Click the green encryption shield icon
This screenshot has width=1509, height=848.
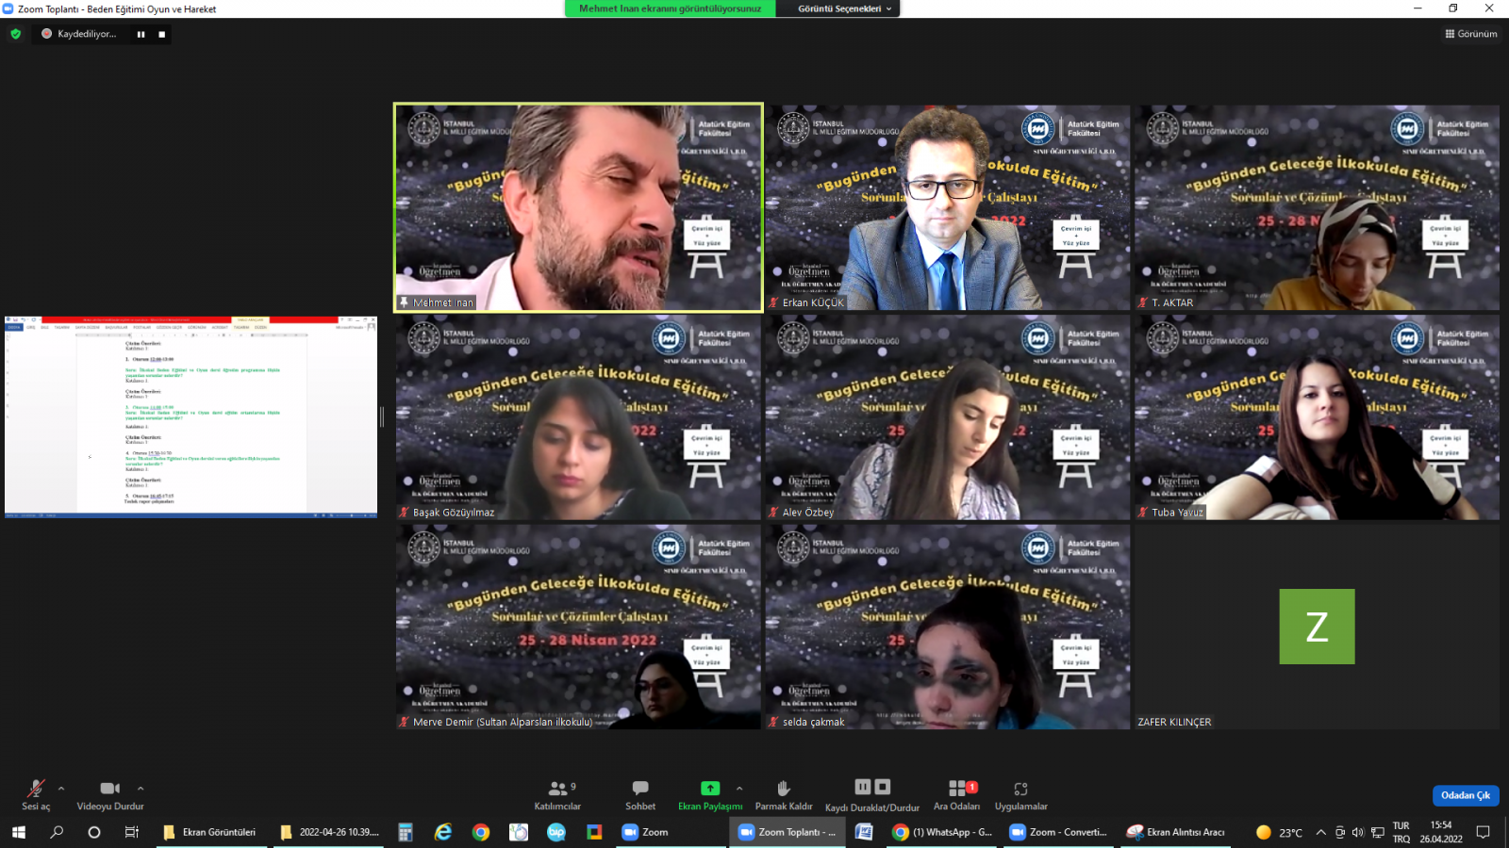[x=15, y=34]
